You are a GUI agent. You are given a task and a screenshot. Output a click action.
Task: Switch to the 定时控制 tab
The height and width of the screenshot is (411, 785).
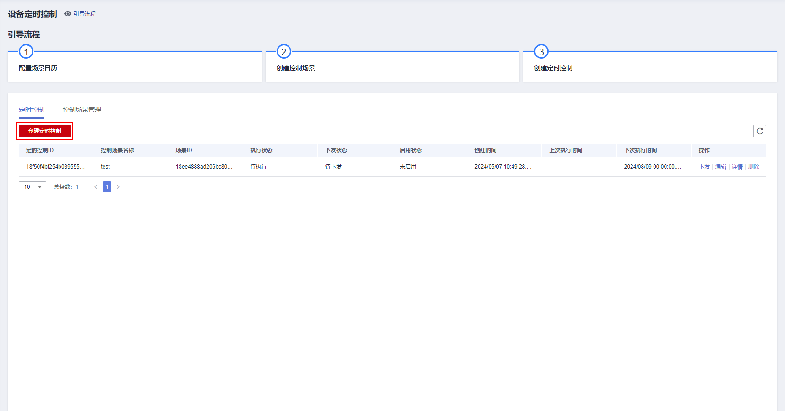pos(32,110)
